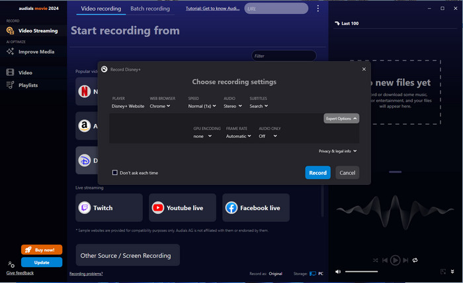Mute the player volume speaker icon
The width and height of the screenshot is (463, 283).
[338, 272]
